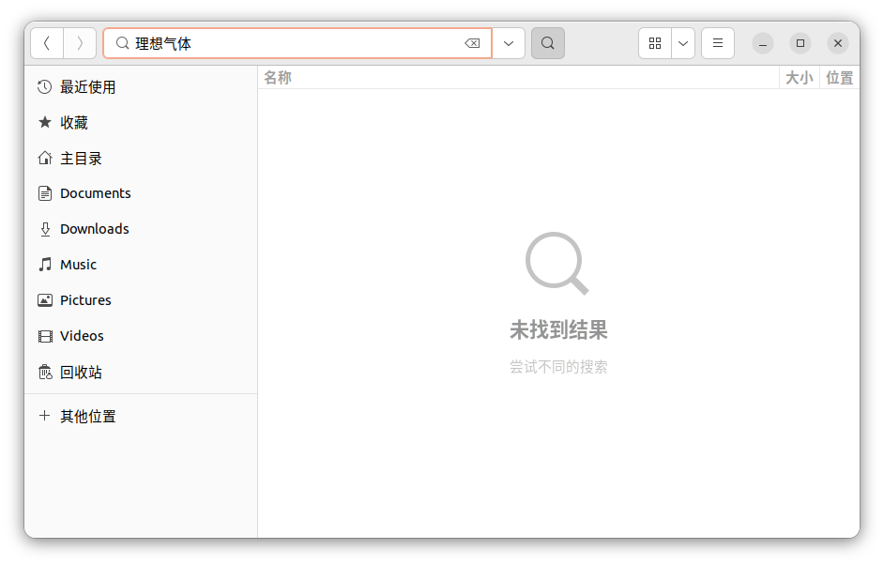
Task: Open the Documents folder in sidebar
Action: point(141,193)
